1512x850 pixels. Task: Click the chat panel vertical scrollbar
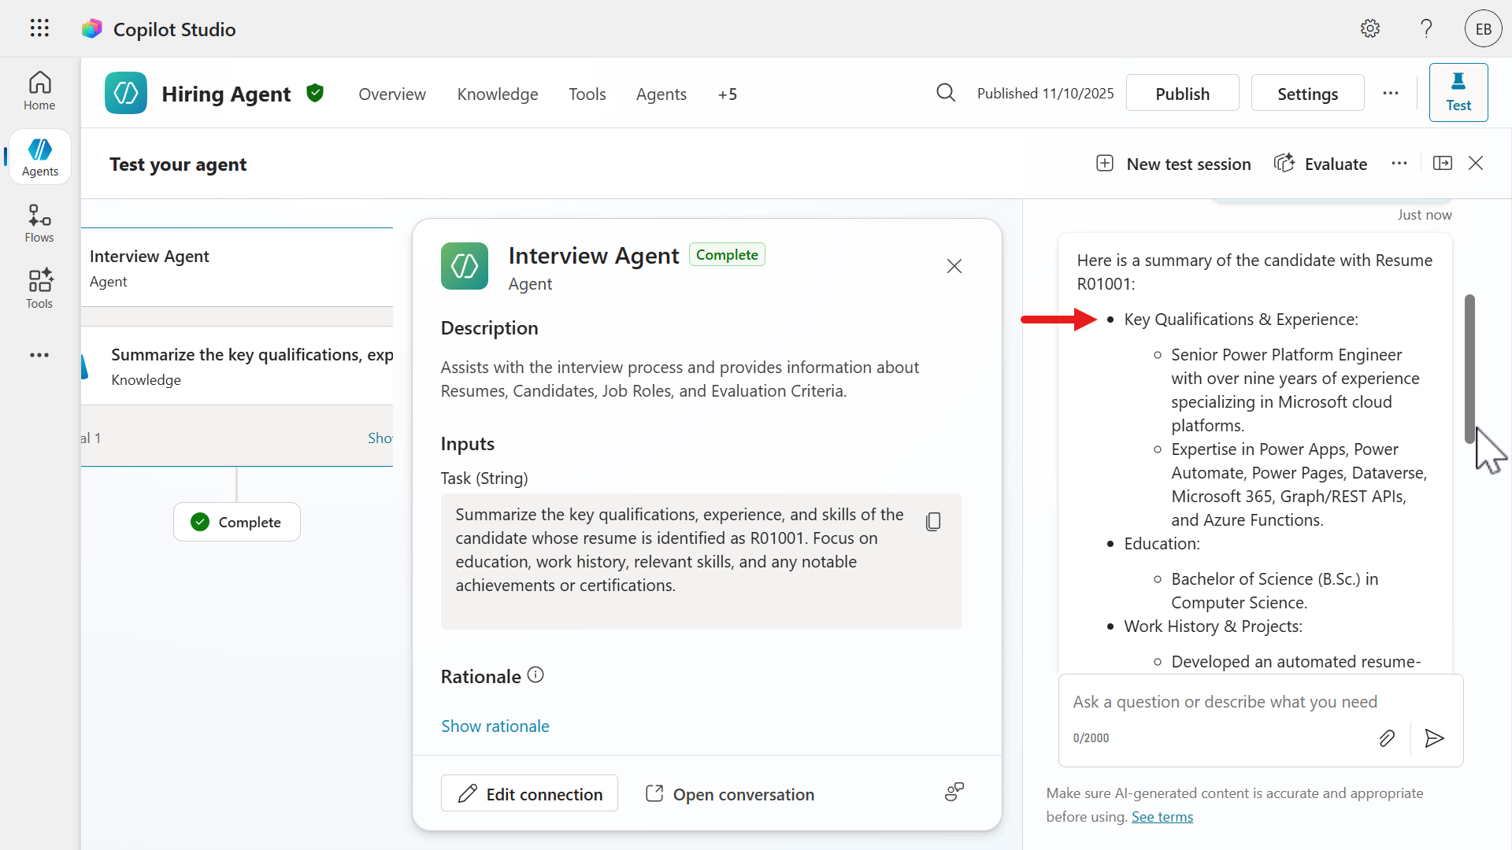[x=1469, y=368]
